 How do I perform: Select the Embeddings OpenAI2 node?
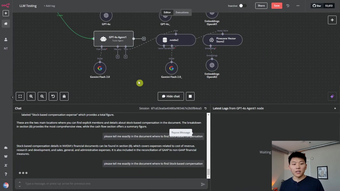212,65
